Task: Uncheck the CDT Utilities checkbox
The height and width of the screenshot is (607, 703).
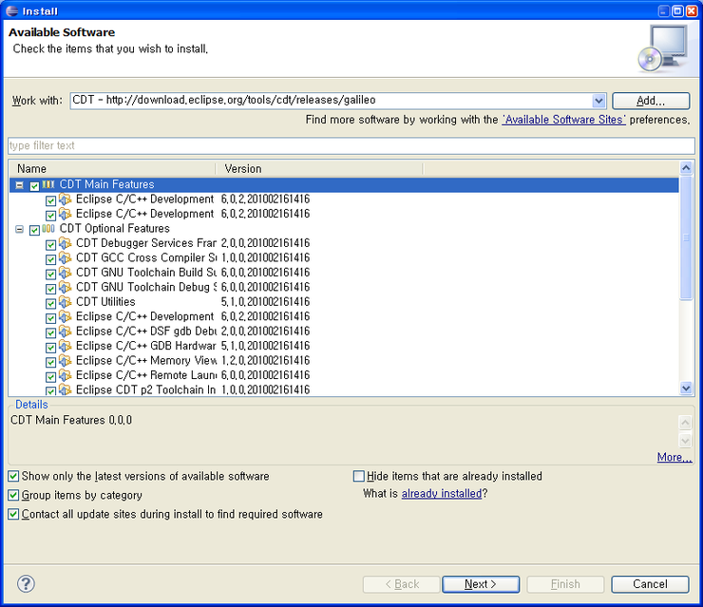Action: point(50,304)
